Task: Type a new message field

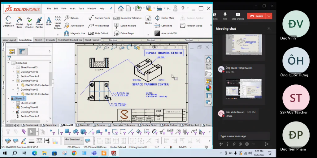Action: (x=244, y=136)
